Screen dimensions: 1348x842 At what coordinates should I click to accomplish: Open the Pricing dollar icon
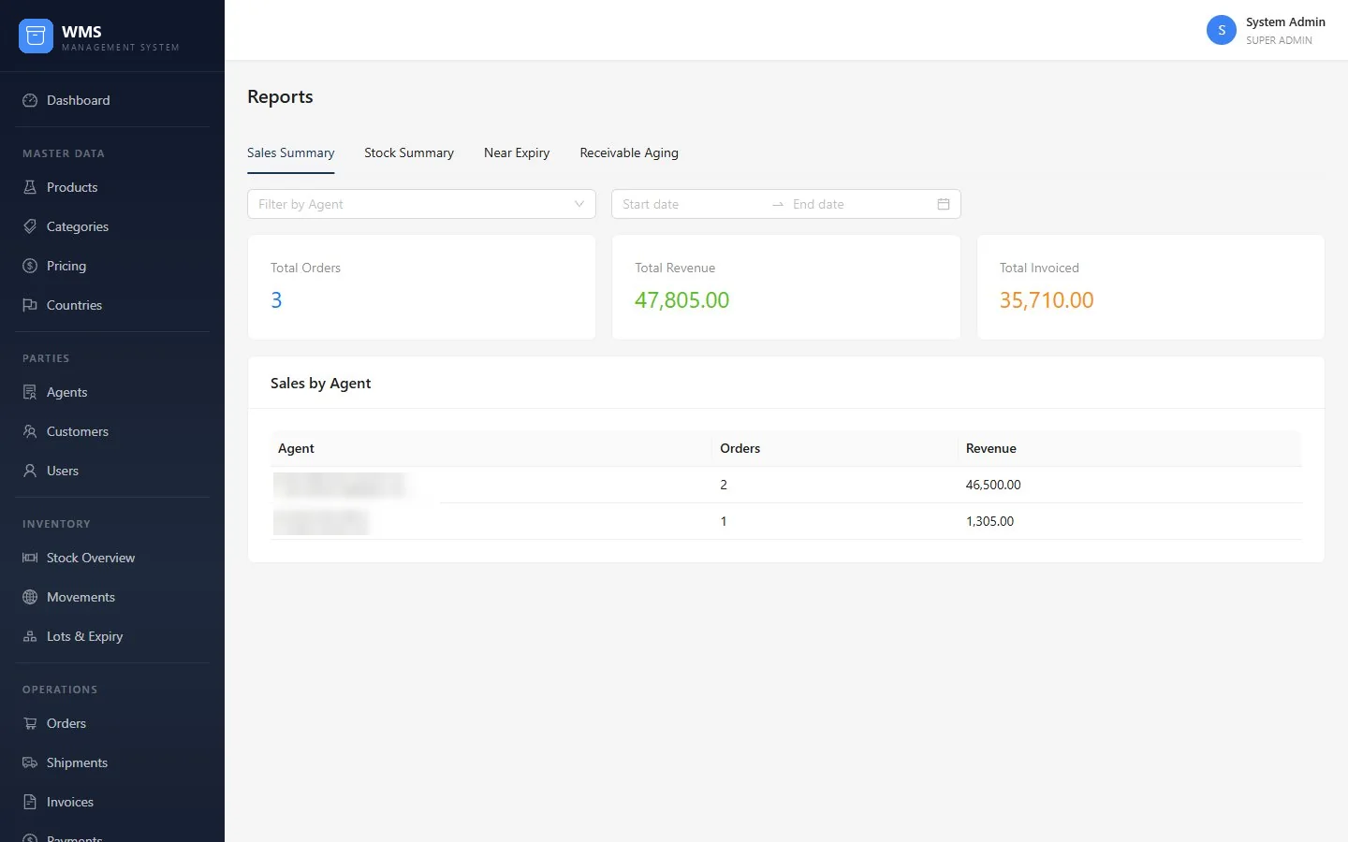click(30, 266)
